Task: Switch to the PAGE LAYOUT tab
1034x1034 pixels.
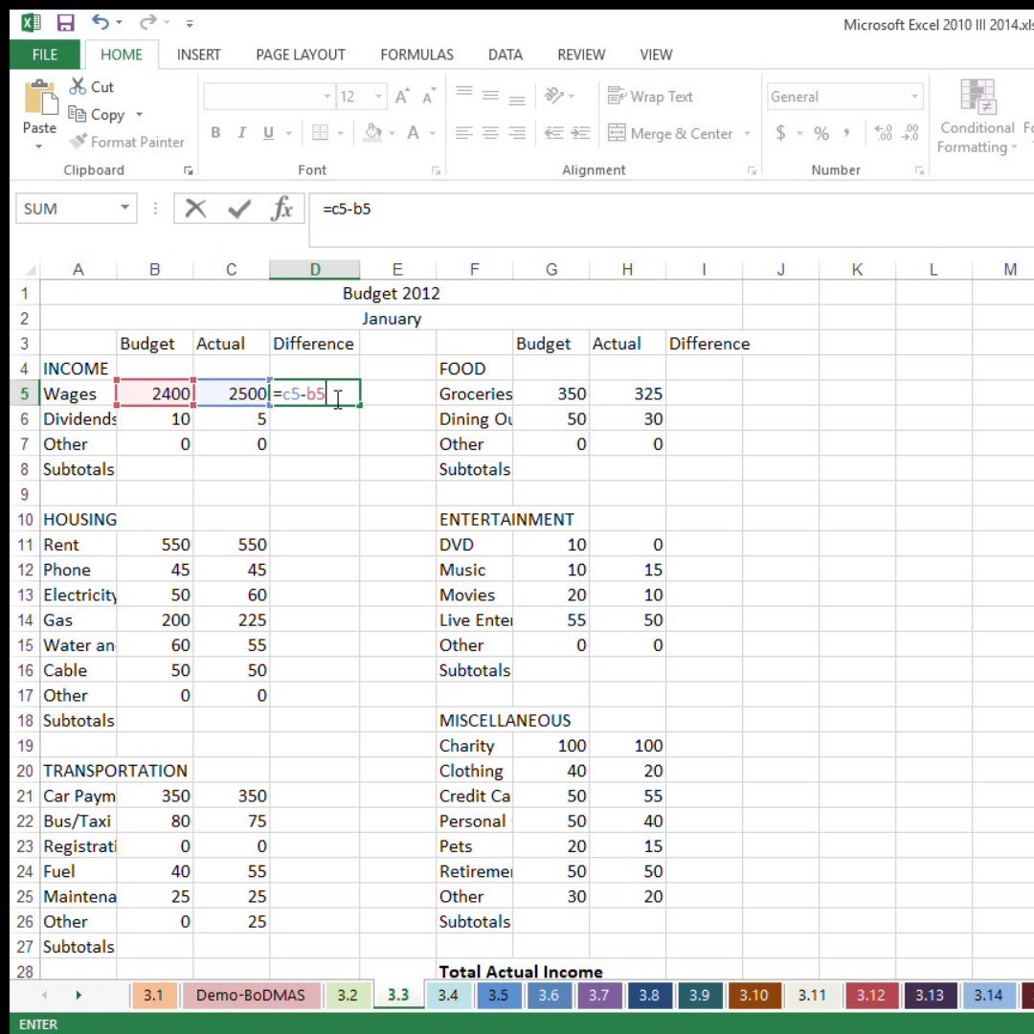Action: pos(301,55)
